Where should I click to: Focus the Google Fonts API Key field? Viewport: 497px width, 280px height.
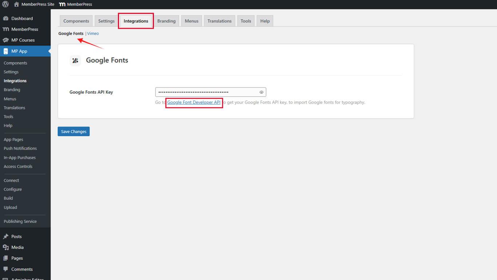[207, 92]
